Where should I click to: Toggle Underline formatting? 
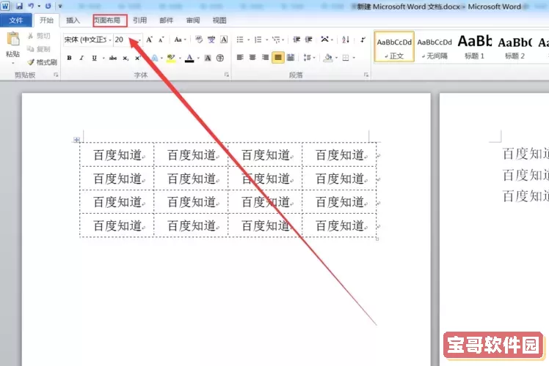pyautogui.click(x=94, y=58)
